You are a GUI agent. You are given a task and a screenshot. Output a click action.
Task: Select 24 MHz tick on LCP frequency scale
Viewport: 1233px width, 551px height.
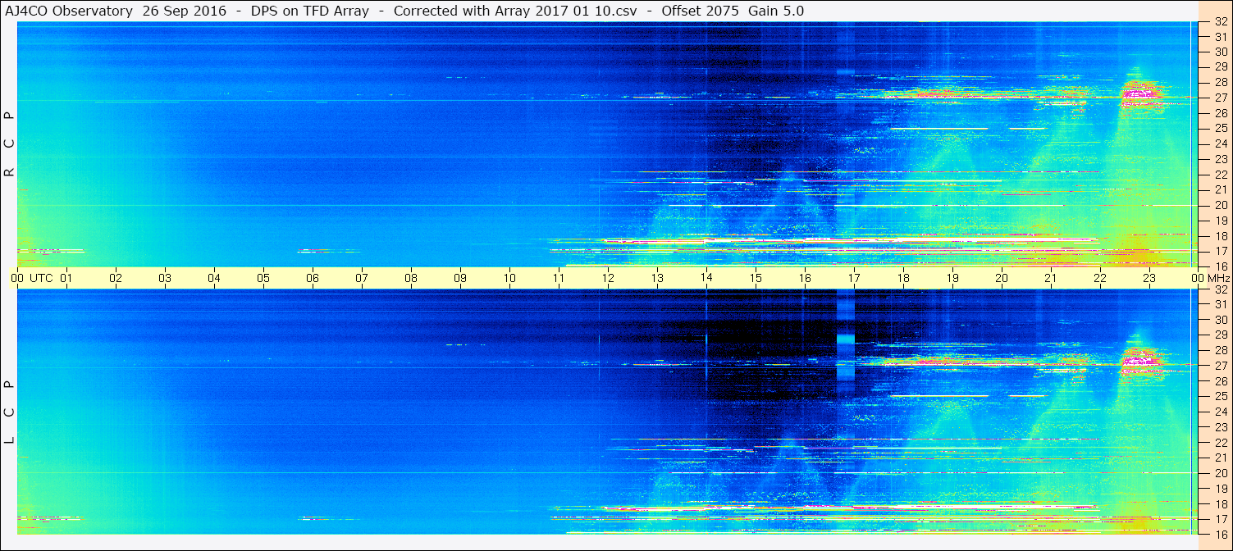point(1220,412)
